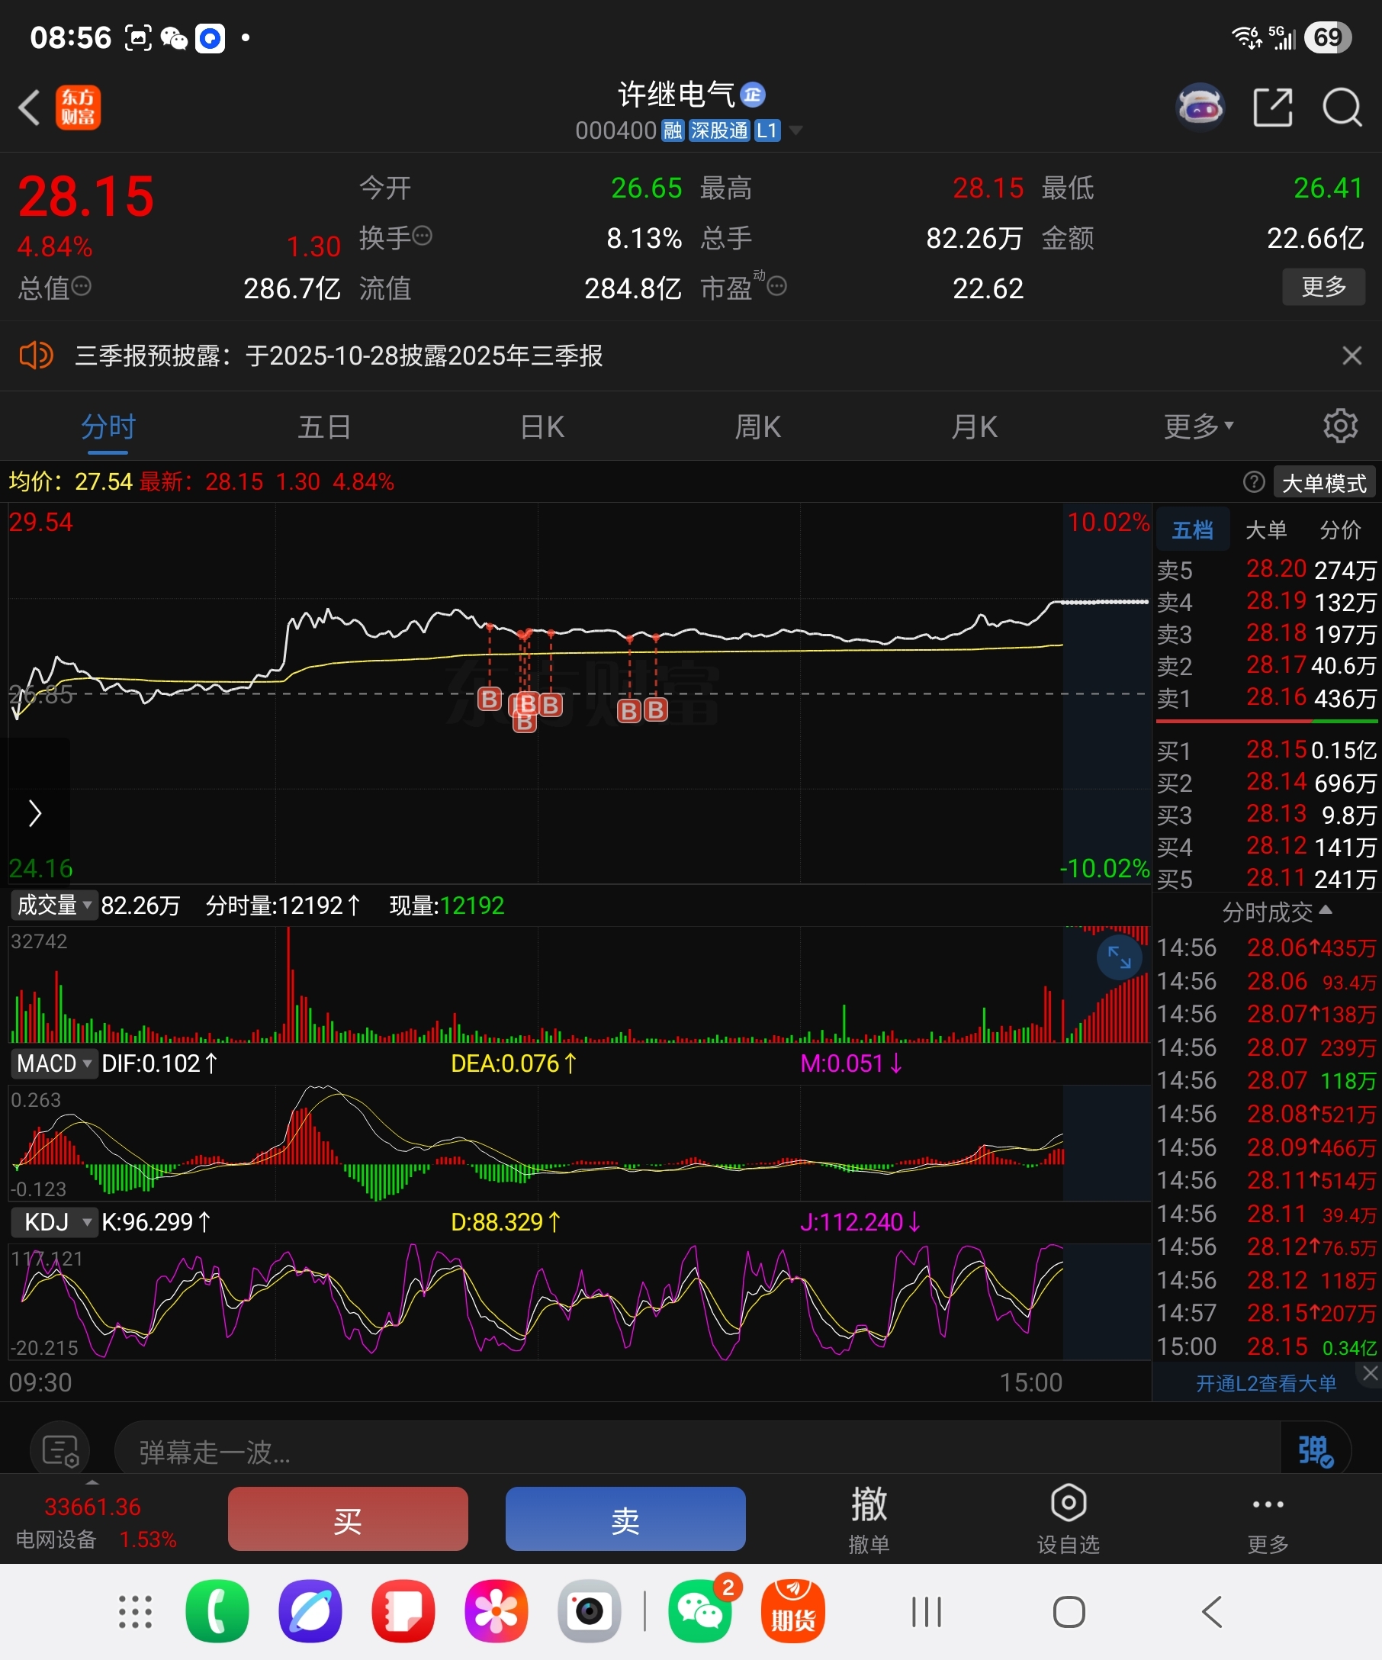This screenshot has height=1660, width=1382.
Task: Tap the 换手 info icon
Action: click(x=423, y=236)
